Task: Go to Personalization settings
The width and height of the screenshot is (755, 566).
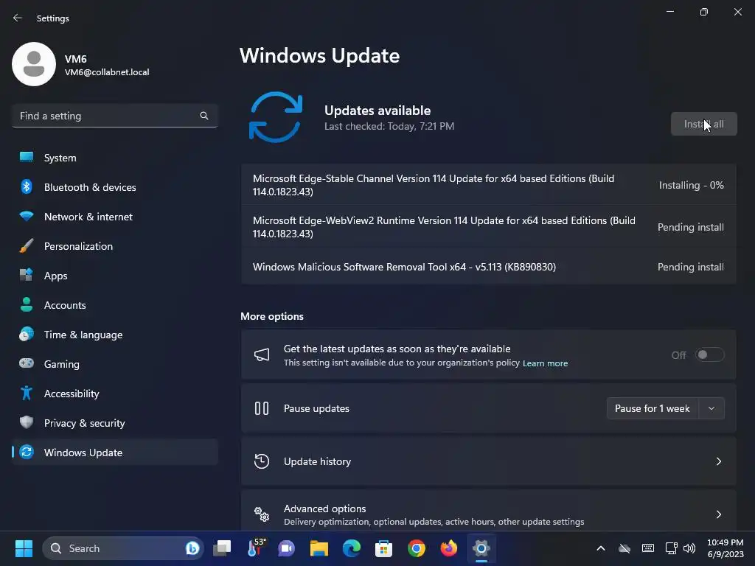Action: tap(114, 246)
